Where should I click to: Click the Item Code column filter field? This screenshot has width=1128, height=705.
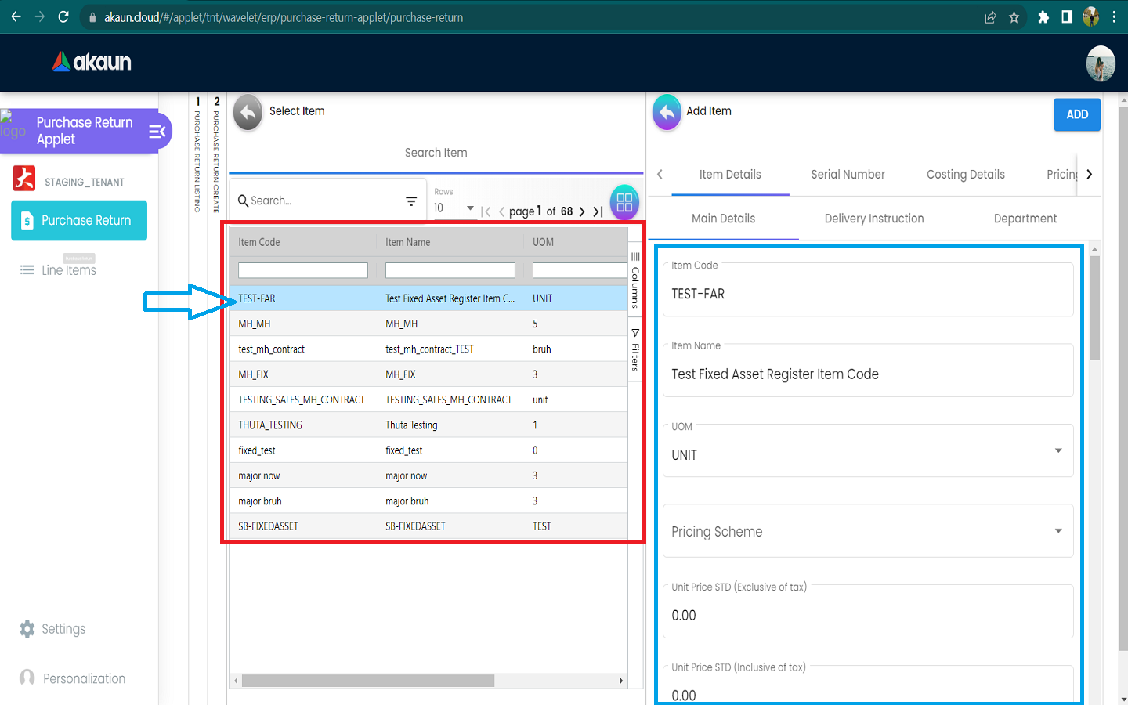303,270
